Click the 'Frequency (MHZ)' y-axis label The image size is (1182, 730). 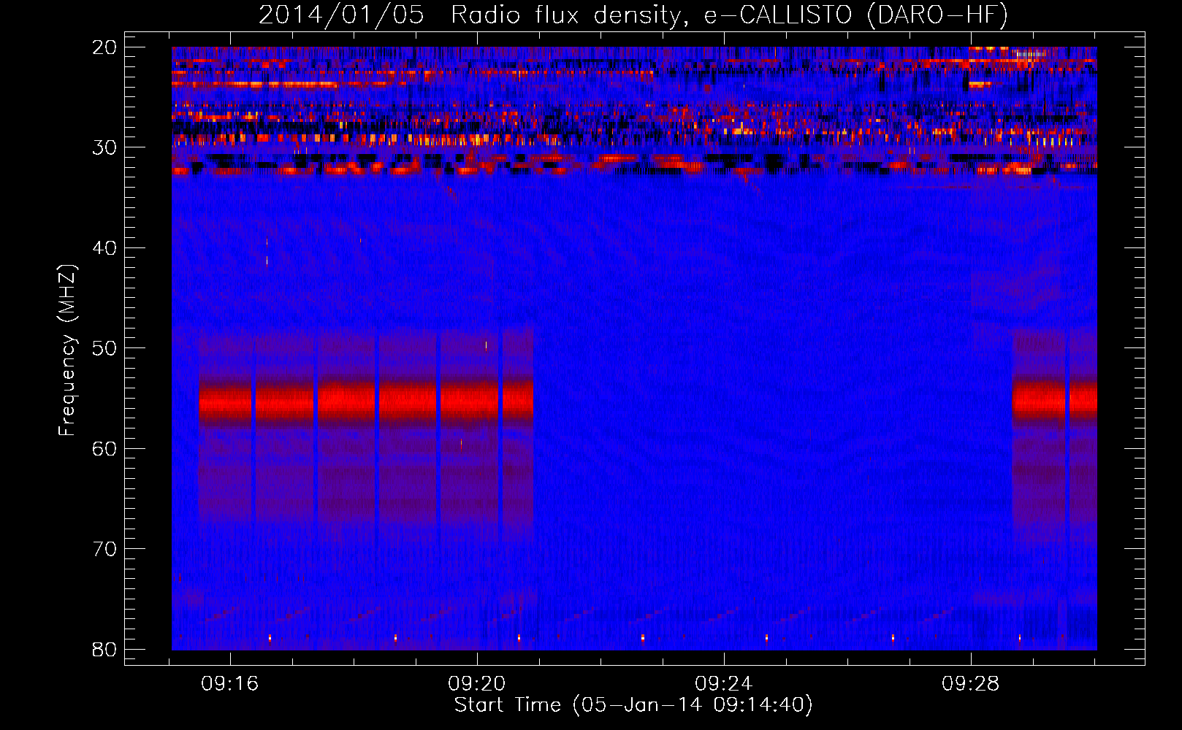coord(67,350)
